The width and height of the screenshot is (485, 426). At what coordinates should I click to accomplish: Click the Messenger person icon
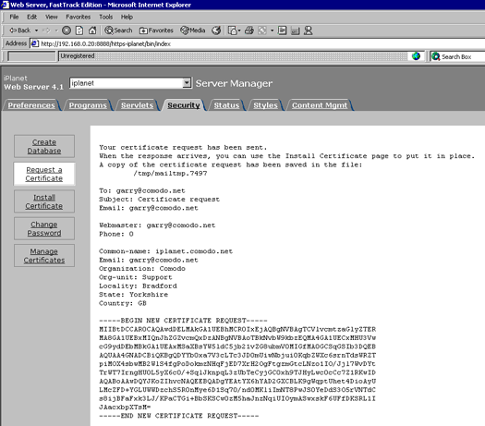coord(308,30)
